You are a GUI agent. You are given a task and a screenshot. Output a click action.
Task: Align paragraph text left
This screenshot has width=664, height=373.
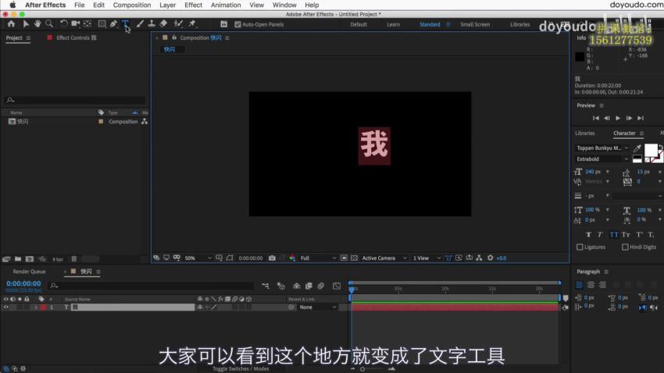[580, 285]
